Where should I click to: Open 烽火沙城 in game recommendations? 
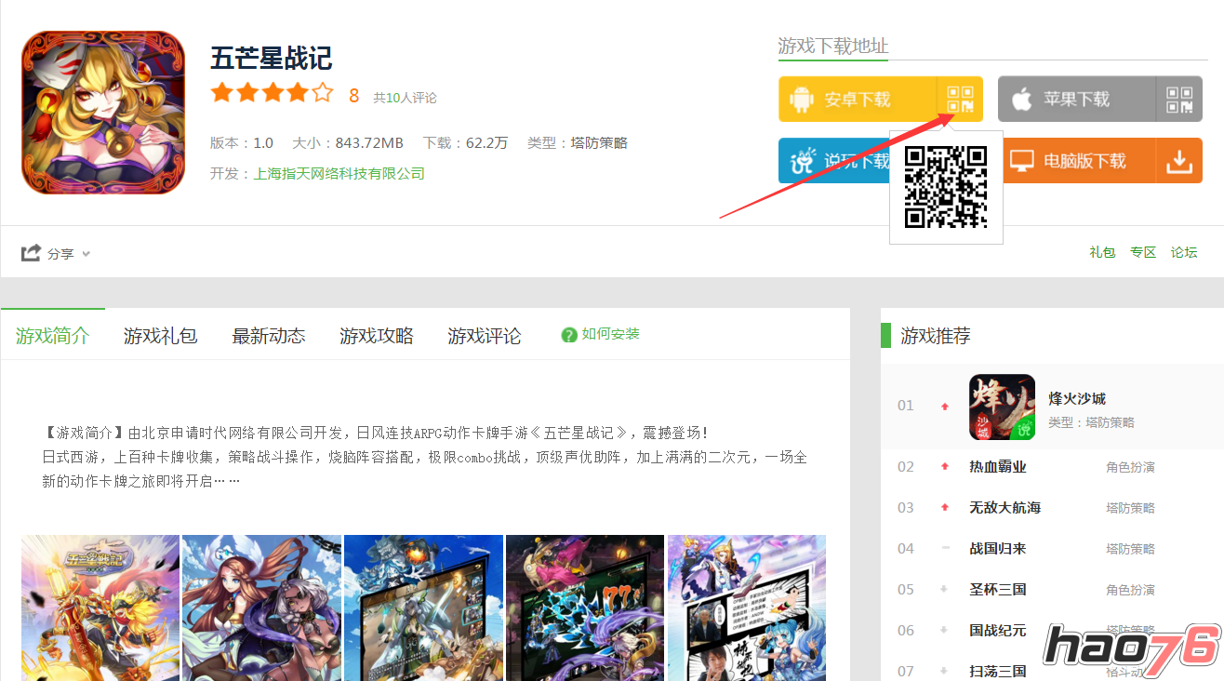[1077, 398]
